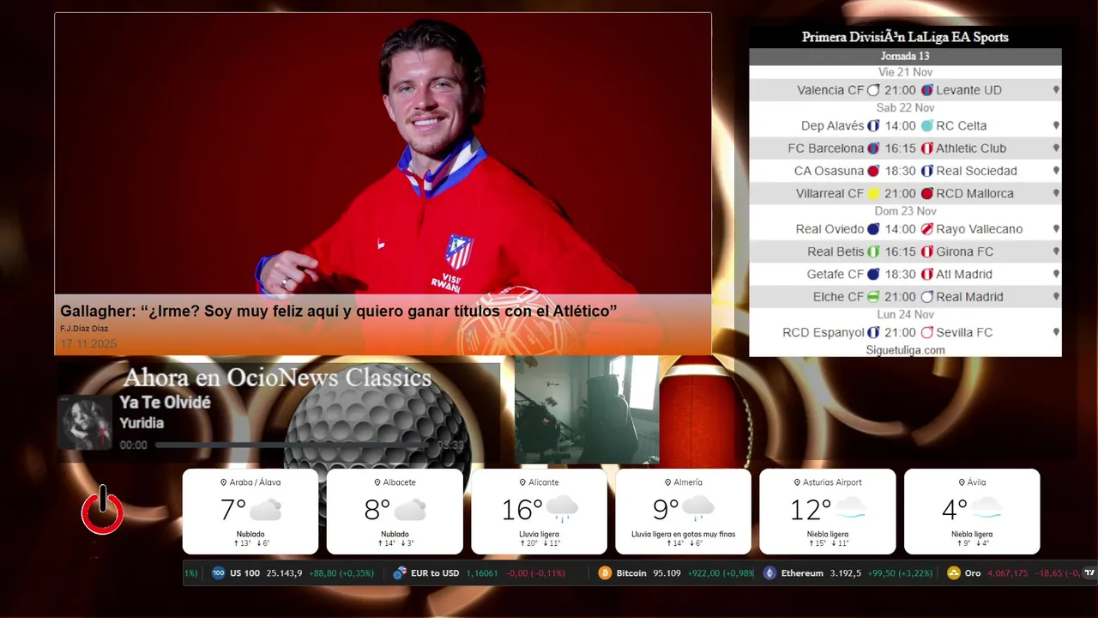Image resolution: width=1098 pixels, height=618 pixels.
Task: Click the Villarreal CF crest icon
Action: point(873,194)
